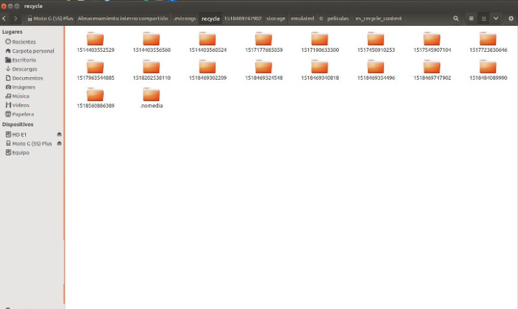Image resolution: width=518 pixels, height=309 pixels.
Task: Open folder 1518484089990
Action: pyautogui.click(x=487, y=67)
